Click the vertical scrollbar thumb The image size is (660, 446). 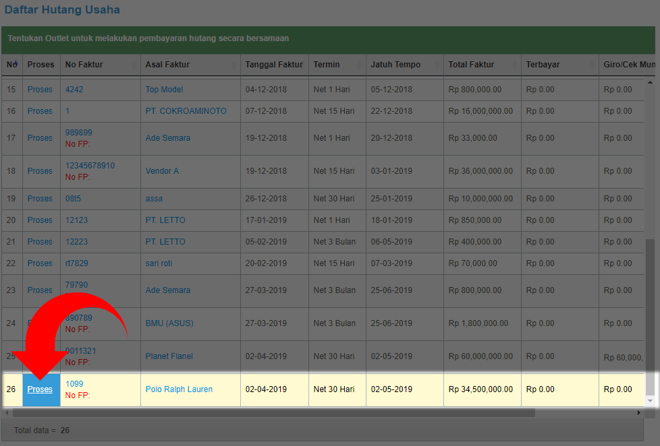point(651,317)
